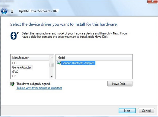Open 'Tell me why driver signing is important'

coord(39,88)
